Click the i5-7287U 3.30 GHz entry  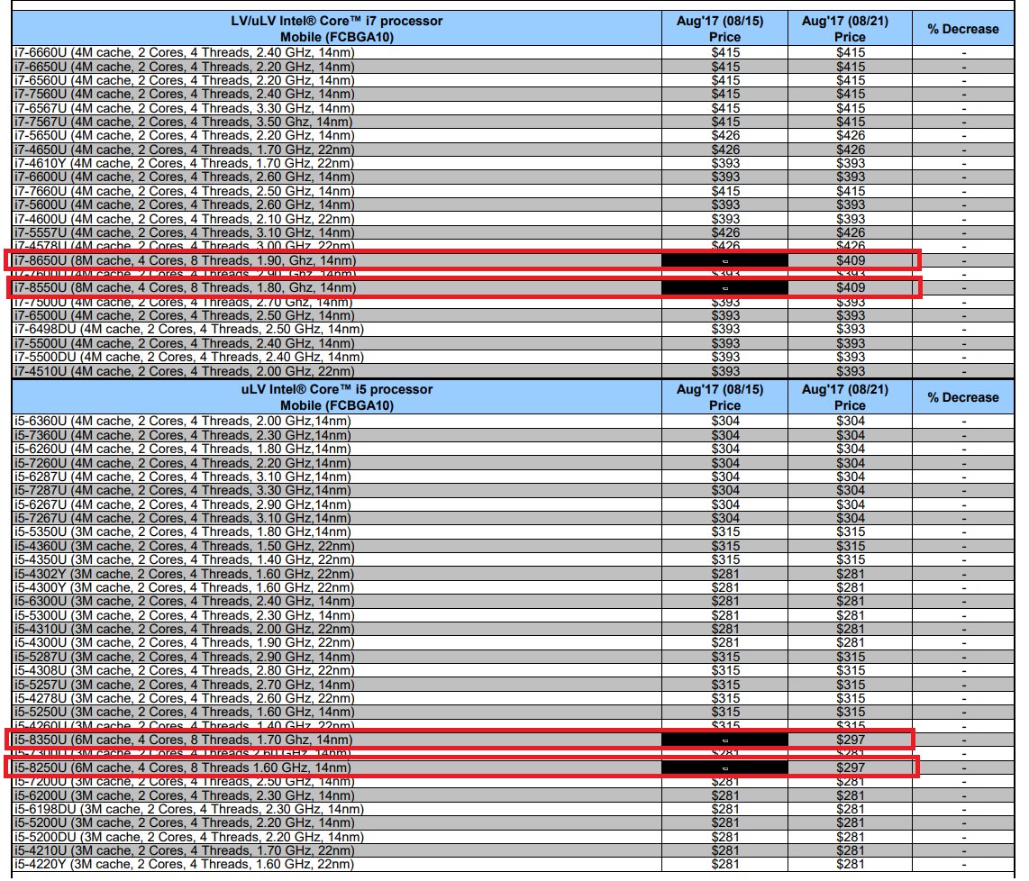coord(182,491)
